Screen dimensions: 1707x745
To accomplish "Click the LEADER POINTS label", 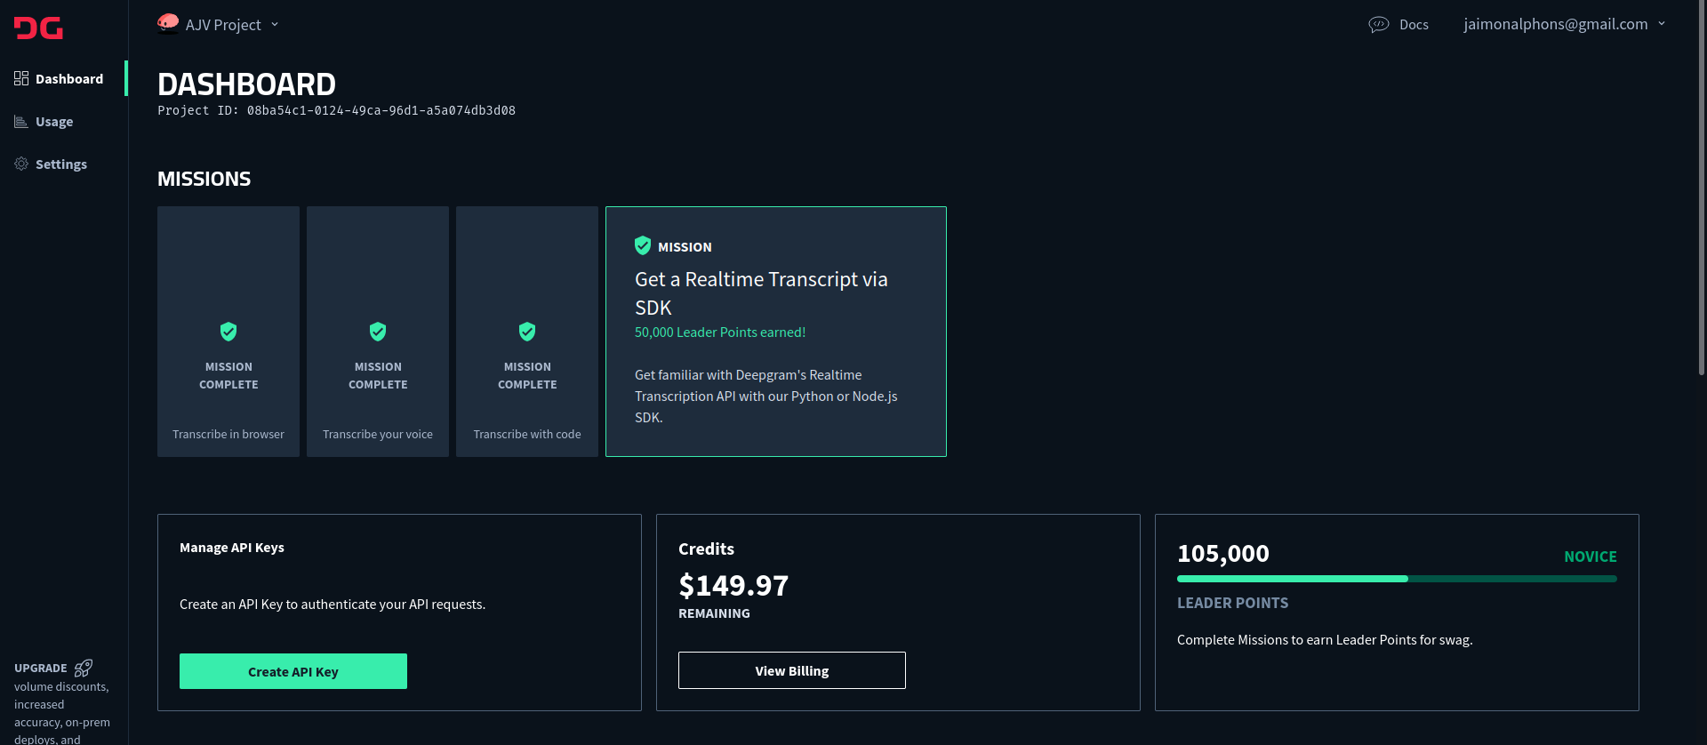I will 1233,603.
